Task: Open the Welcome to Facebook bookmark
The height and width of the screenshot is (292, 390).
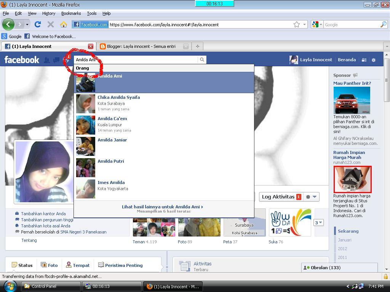Action: 50,36
